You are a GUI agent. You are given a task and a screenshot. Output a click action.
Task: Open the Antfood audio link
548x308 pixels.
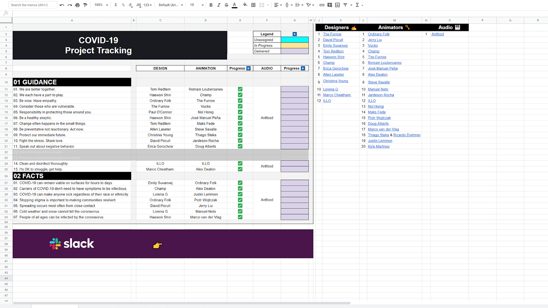coord(437,34)
